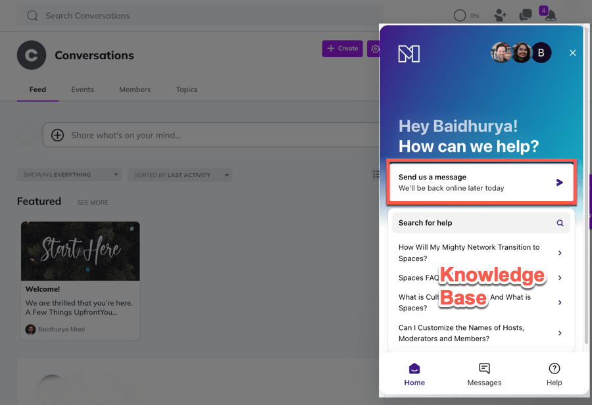
Task: Close the help widget
Action: click(572, 53)
